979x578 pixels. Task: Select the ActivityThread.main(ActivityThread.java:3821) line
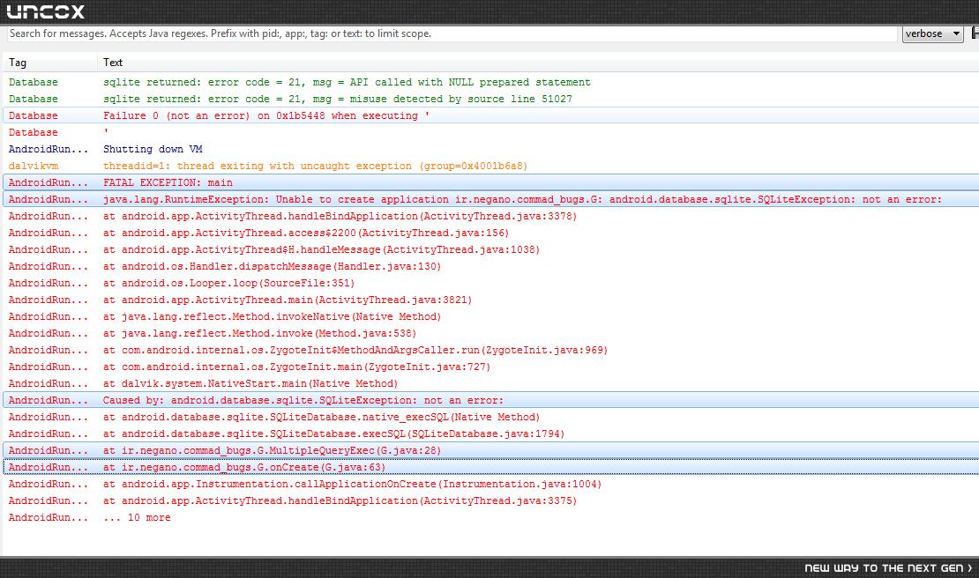pyautogui.click(x=490, y=300)
